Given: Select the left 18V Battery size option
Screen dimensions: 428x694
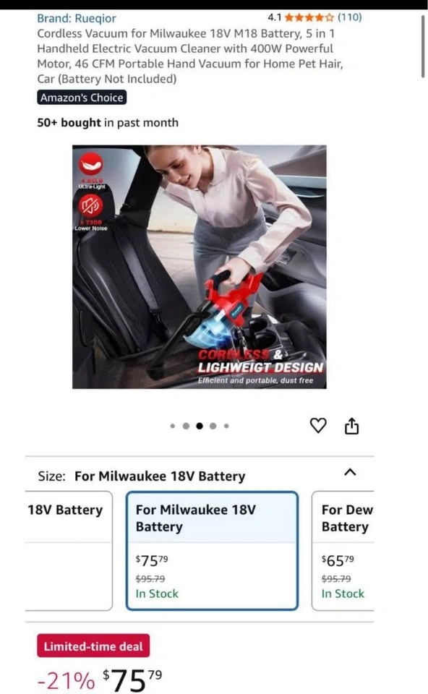Looking at the screenshot, I should coord(69,551).
